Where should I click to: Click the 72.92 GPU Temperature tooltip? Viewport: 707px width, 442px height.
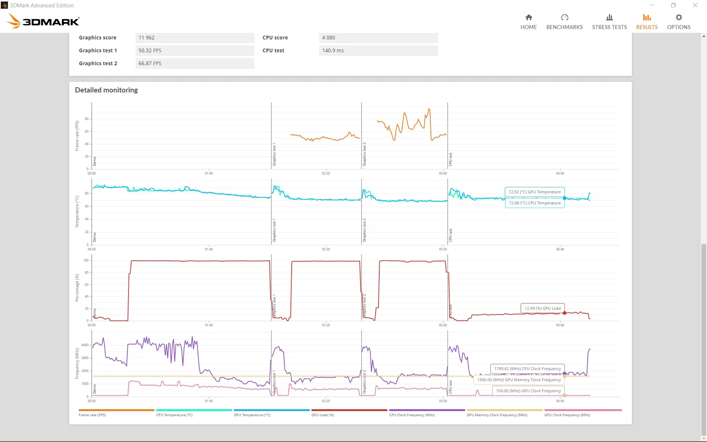535,192
